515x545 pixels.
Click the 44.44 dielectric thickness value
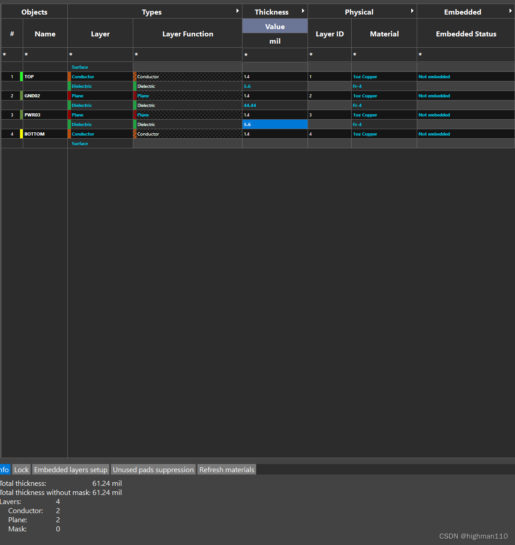tap(250, 106)
